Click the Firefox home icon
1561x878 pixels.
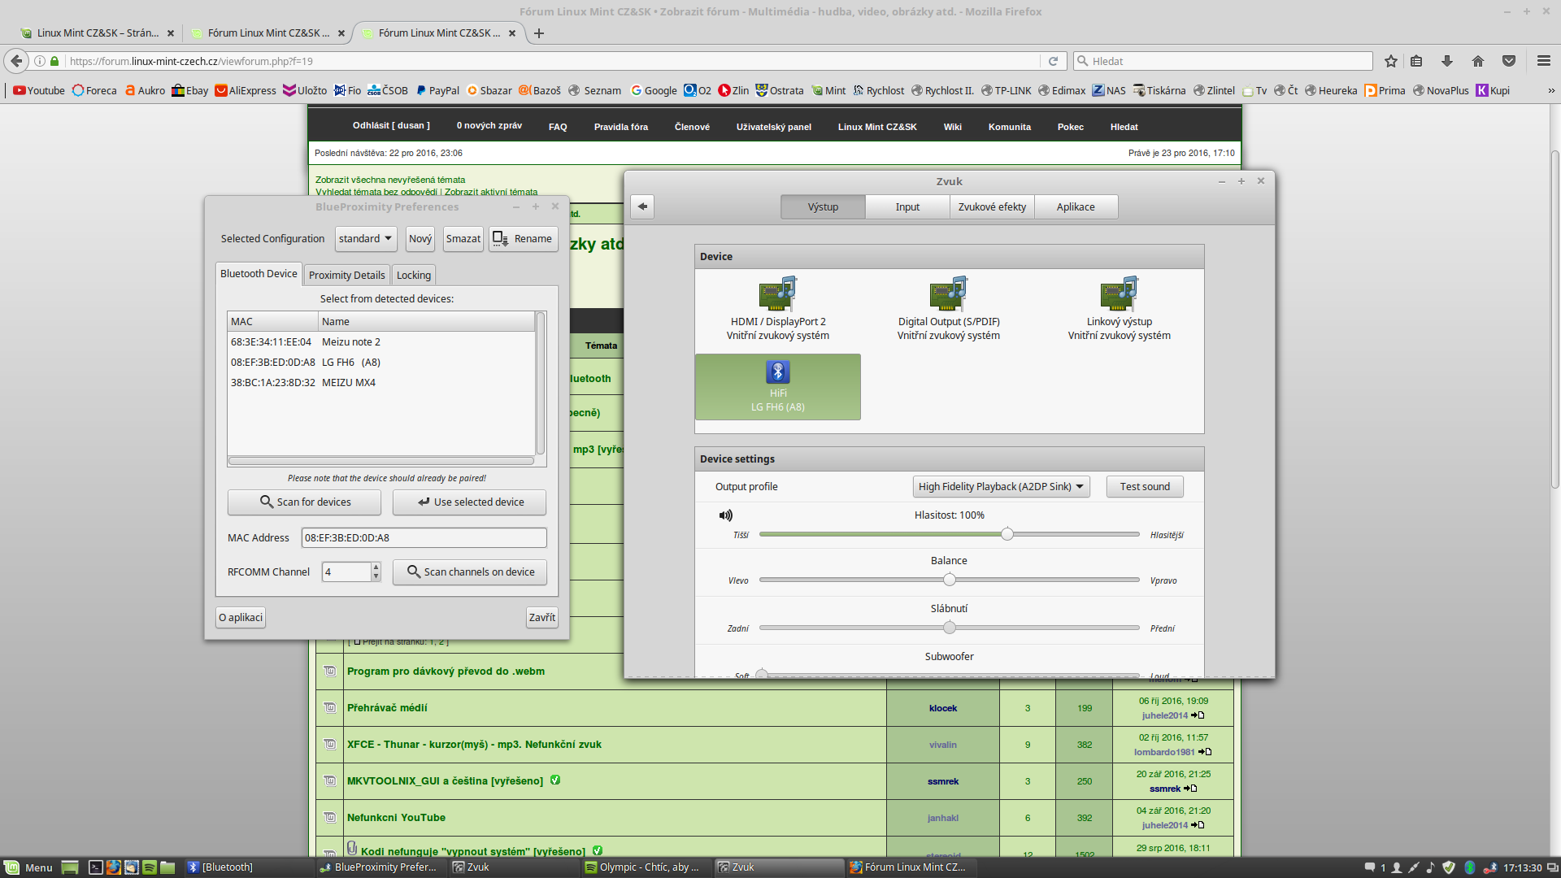1477,61
